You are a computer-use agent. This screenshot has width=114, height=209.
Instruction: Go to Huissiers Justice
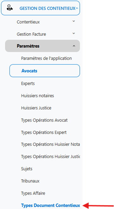(36, 108)
